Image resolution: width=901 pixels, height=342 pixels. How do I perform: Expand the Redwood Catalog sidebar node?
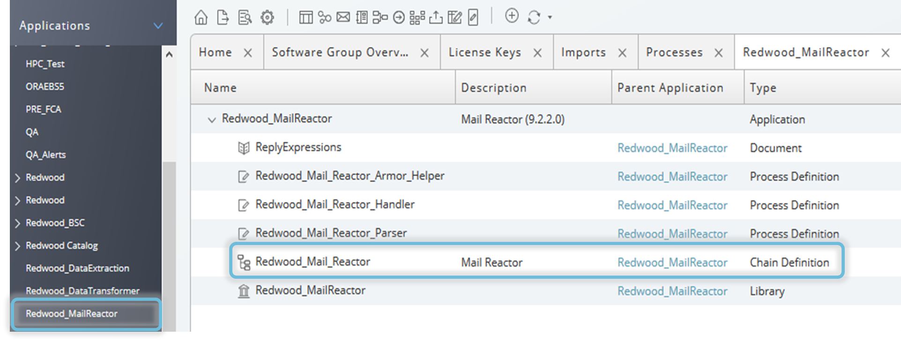tap(17, 246)
